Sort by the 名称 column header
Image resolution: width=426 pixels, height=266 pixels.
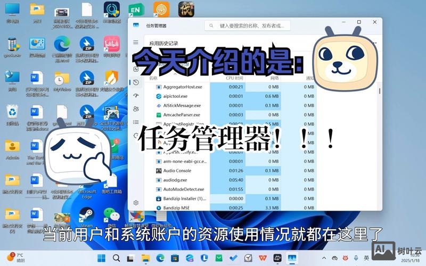(153, 78)
